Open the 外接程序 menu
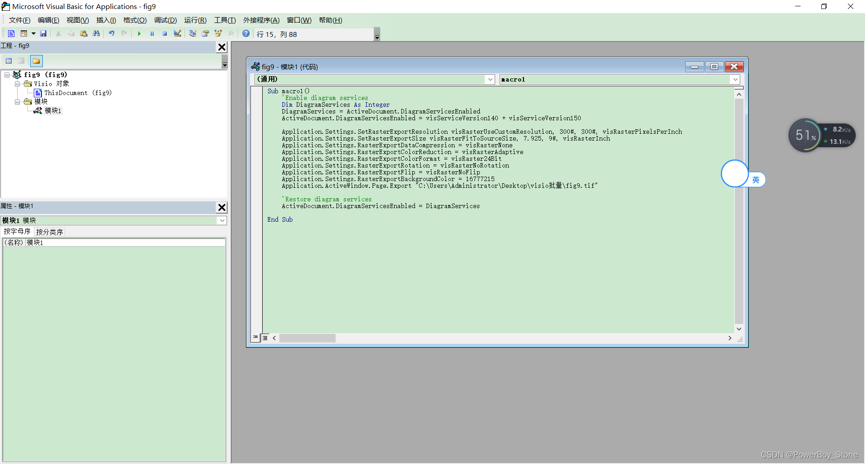The width and height of the screenshot is (865, 464). pos(261,20)
